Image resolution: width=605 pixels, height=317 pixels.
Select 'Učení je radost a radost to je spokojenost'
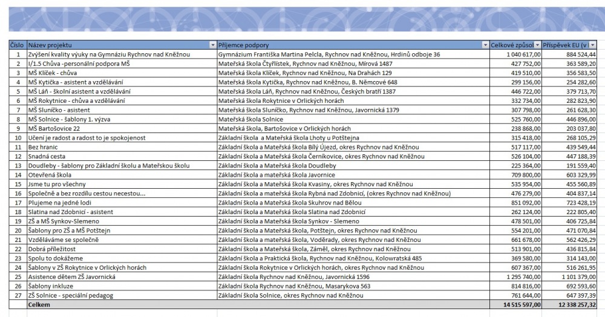pyautogui.click(x=122, y=138)
